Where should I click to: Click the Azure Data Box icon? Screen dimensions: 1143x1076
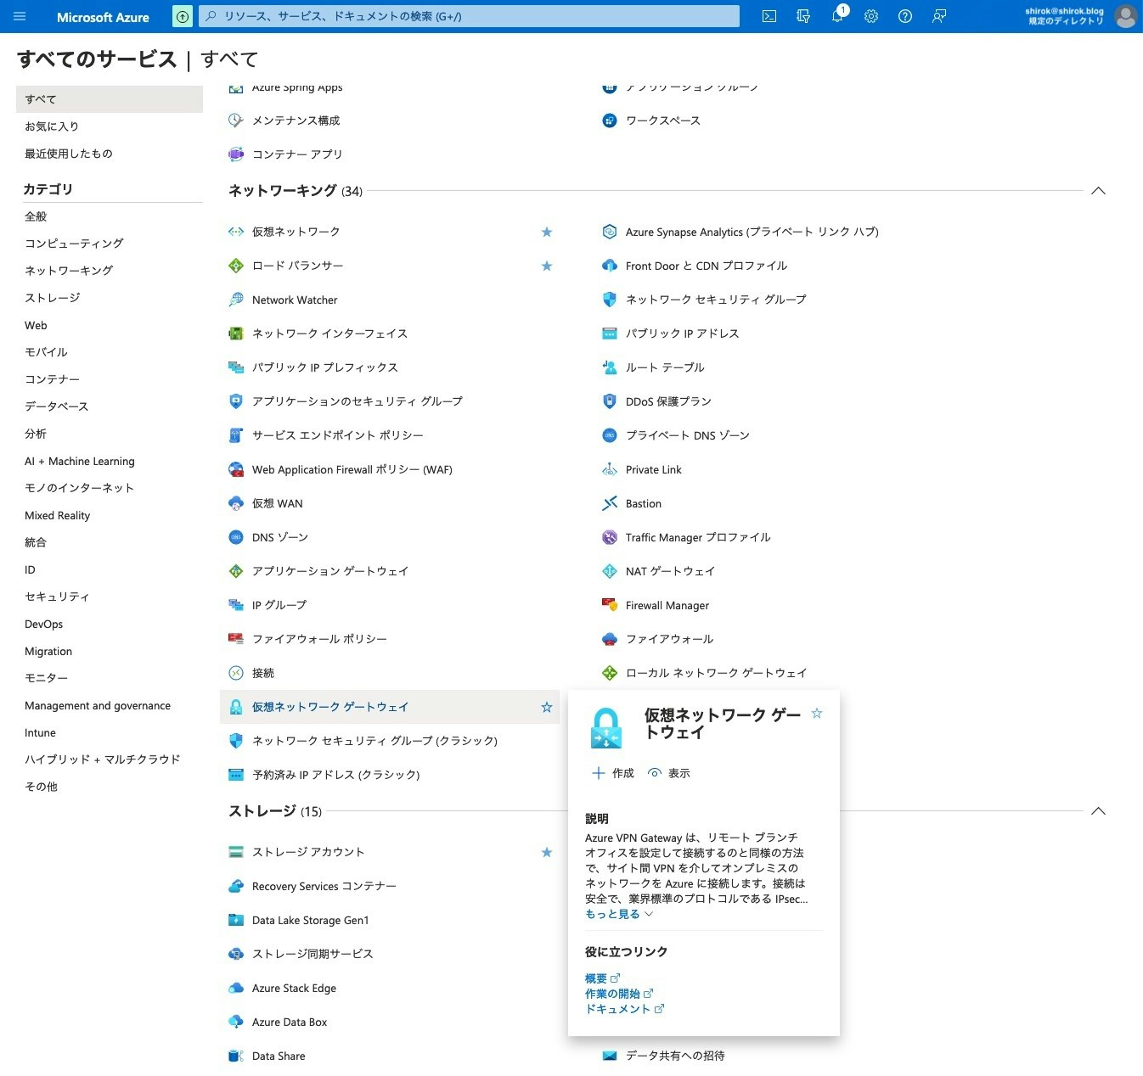point(236,1022)
